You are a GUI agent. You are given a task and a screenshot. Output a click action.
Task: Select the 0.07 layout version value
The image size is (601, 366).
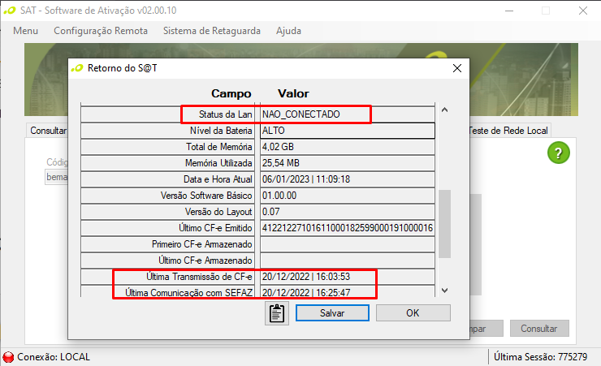(x=348, y=212)
